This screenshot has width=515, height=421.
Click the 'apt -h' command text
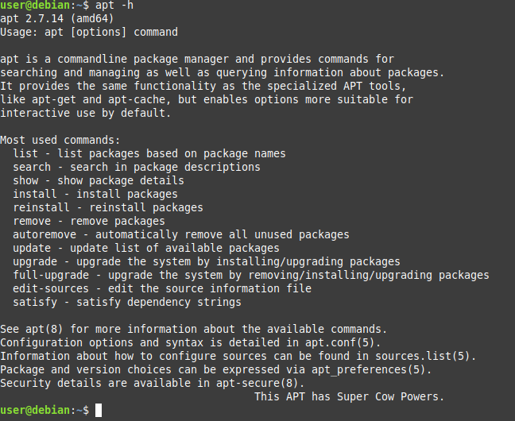(x=114, y=6)
